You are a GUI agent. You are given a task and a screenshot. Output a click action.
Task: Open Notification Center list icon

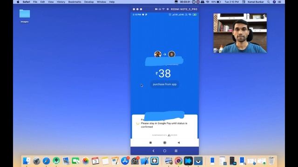[x=279, y=2]
